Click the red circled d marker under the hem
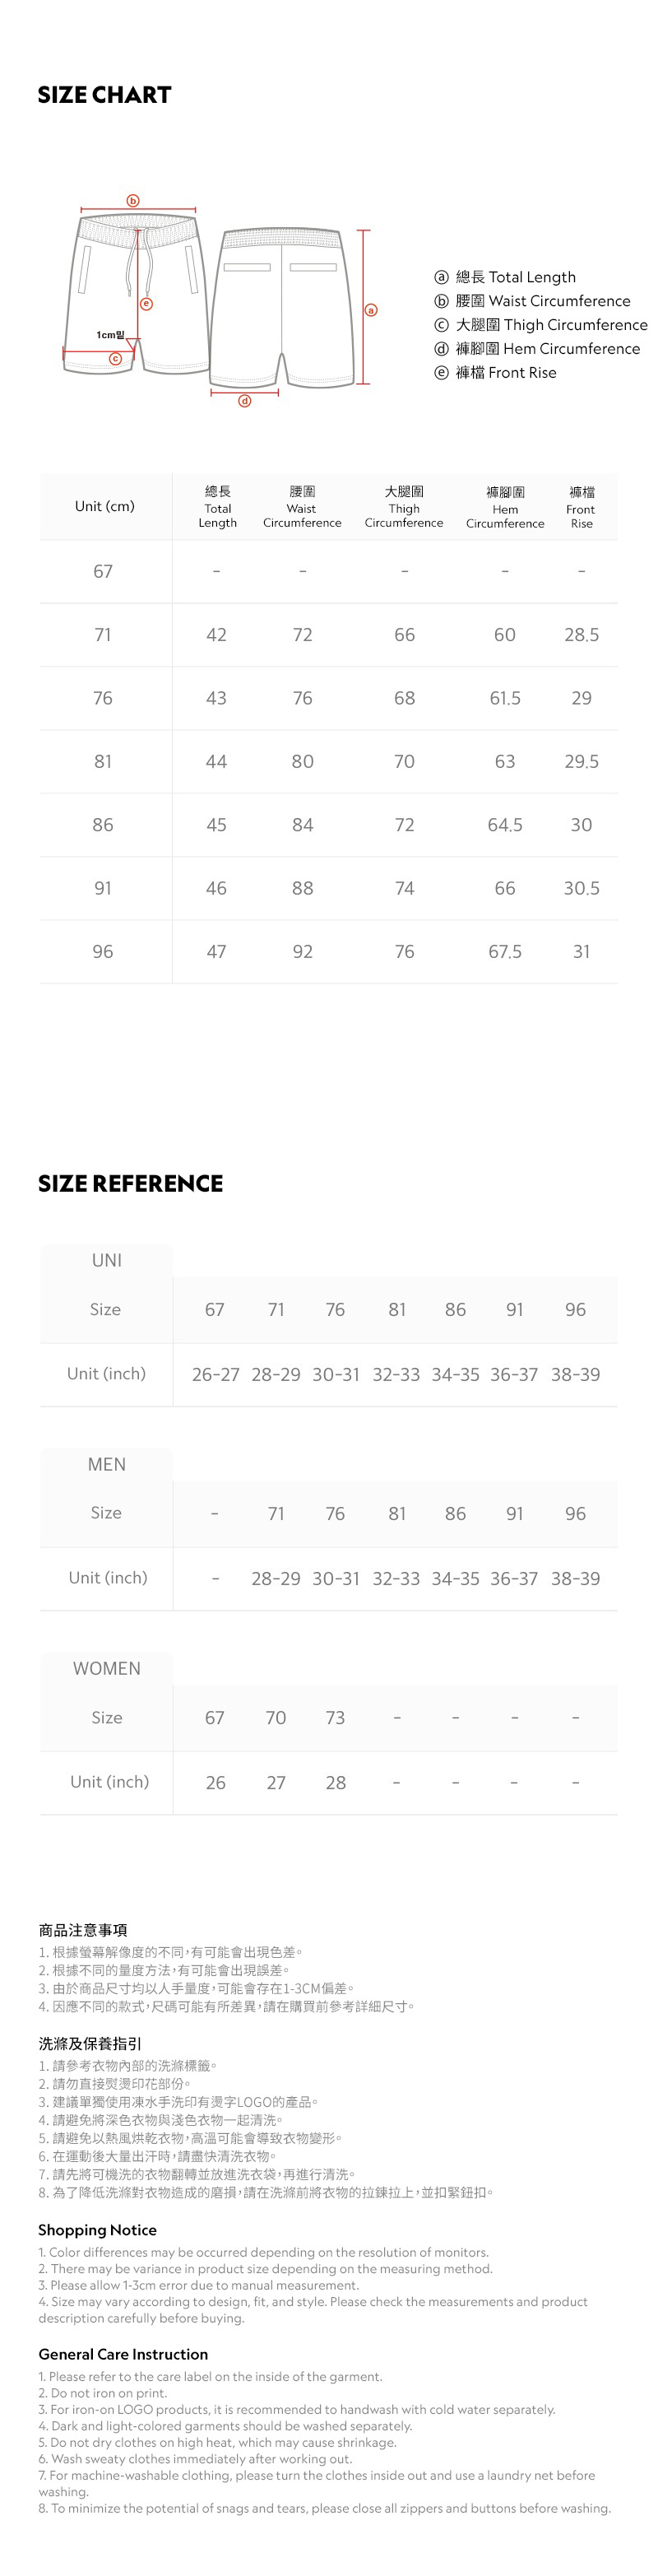 (x=245, y=400)
